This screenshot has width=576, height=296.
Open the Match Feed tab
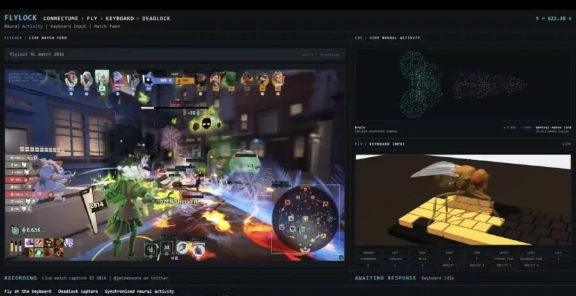point(106,26)
